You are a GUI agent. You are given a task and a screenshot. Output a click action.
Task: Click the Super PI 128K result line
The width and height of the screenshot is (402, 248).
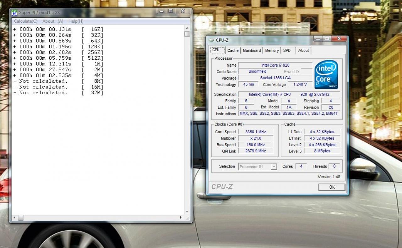(58, 47)
